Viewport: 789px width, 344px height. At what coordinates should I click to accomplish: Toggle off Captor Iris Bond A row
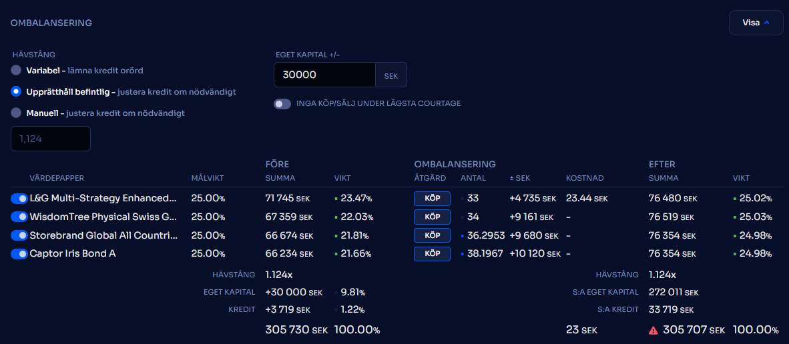(19, 254)
